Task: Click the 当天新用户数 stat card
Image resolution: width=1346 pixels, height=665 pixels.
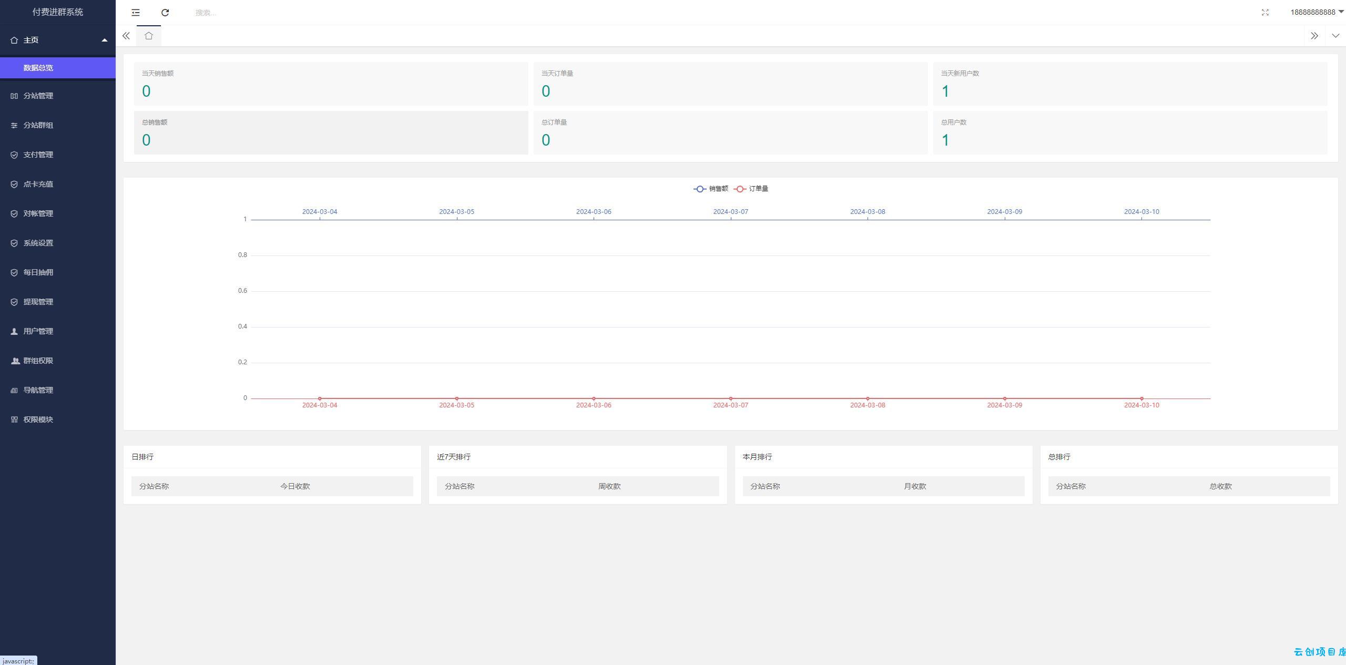Action: pos(1130,84)
